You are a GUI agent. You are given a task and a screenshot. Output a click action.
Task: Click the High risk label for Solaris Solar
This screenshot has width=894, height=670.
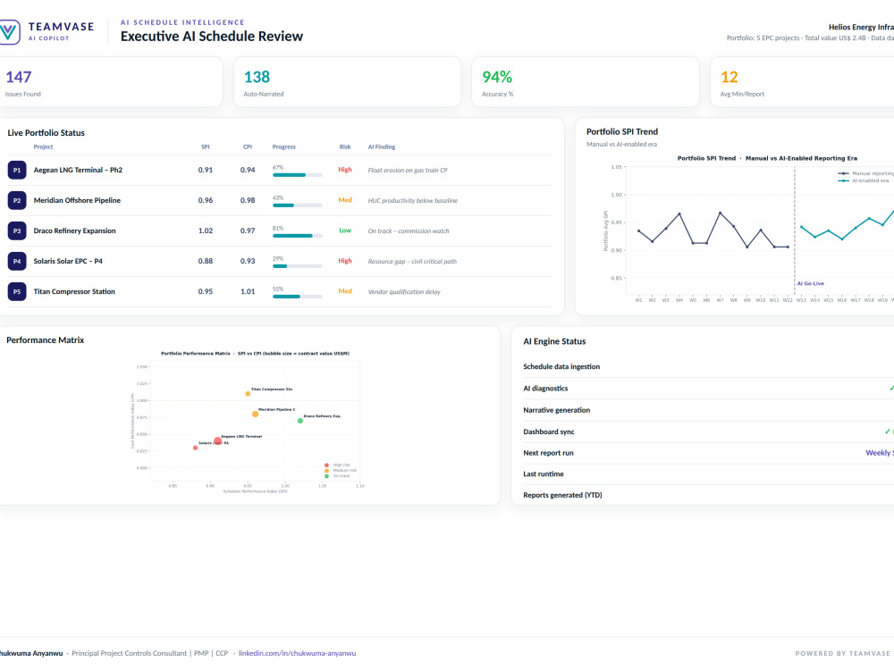click(x=345, y=261)
